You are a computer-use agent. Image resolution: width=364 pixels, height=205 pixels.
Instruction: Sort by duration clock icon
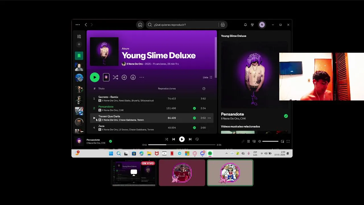204,89
